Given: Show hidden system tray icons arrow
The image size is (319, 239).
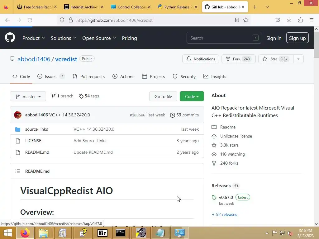Looking at the screenshot, I should pyautogui.click(x=267, y=233).
